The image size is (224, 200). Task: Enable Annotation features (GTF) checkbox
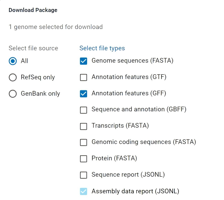[x=83, y=77]
